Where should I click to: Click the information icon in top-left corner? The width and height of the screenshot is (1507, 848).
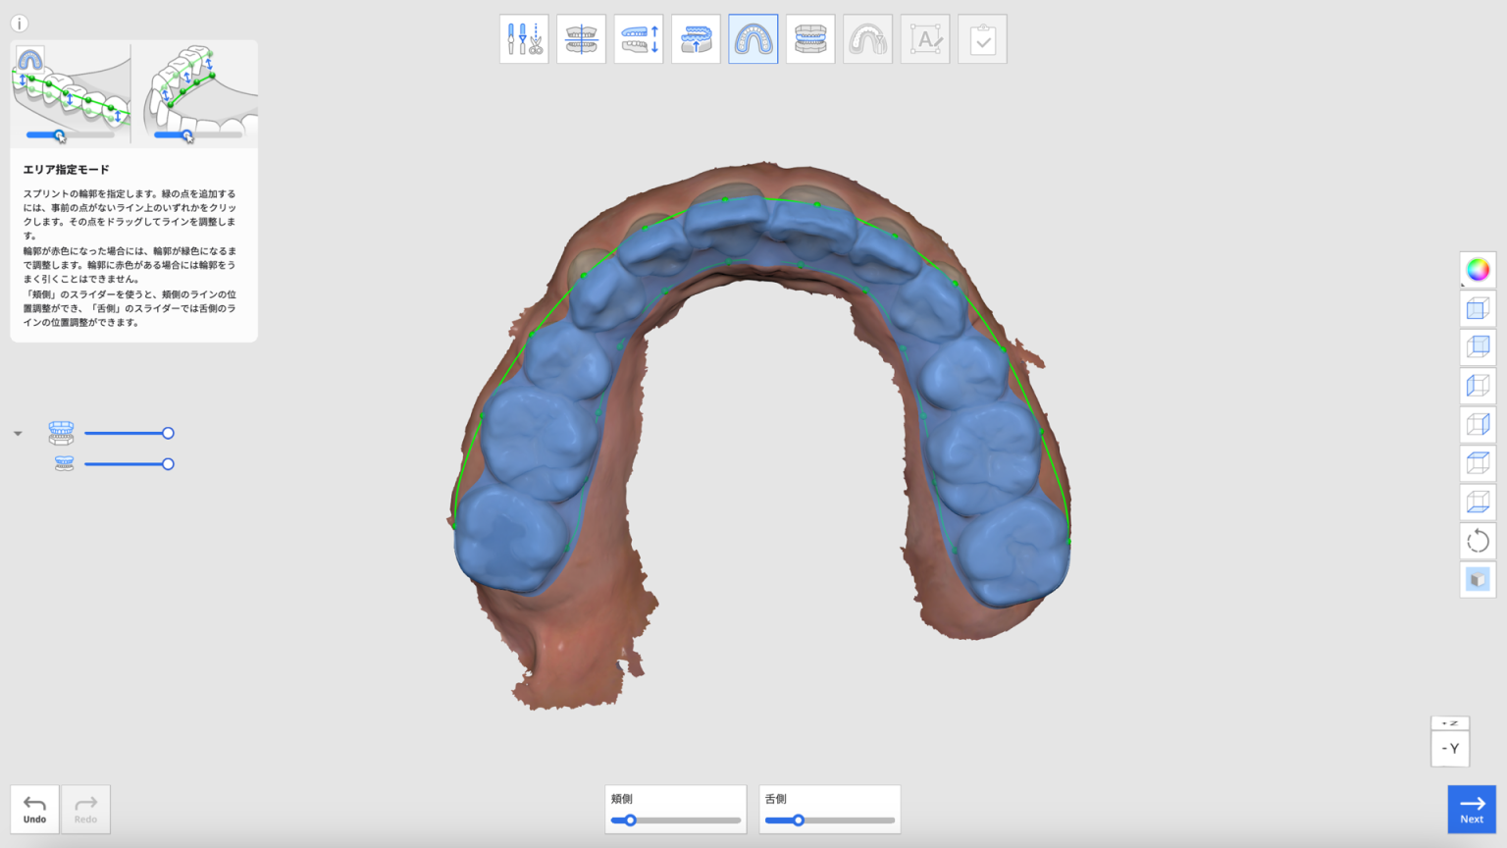coord(19,23)
